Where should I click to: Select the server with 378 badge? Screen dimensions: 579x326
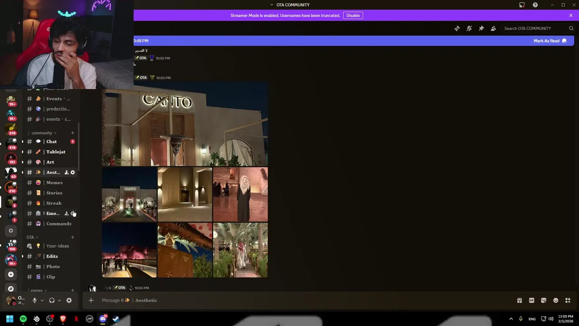click(x=11, y=129)
